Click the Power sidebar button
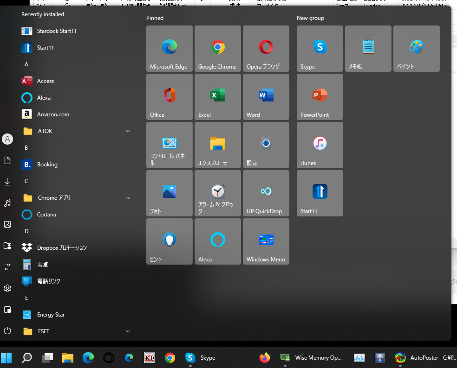This screenshot has width=457, height=368. (x=7, y=331)
